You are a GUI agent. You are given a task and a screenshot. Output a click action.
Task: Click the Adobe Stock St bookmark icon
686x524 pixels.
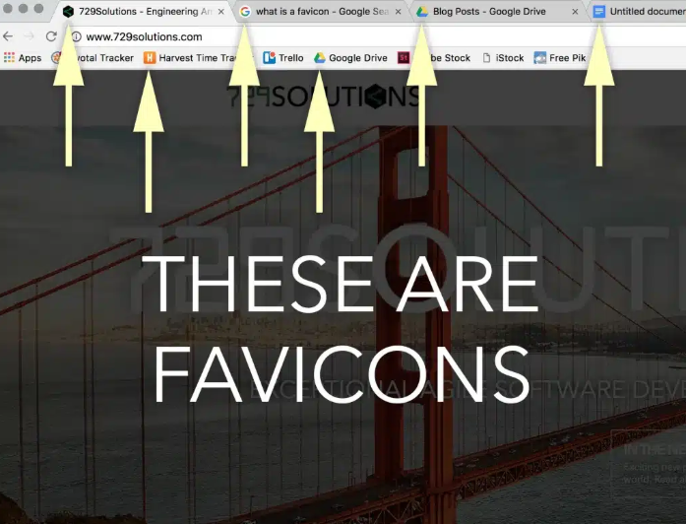[x=404, y=57]
